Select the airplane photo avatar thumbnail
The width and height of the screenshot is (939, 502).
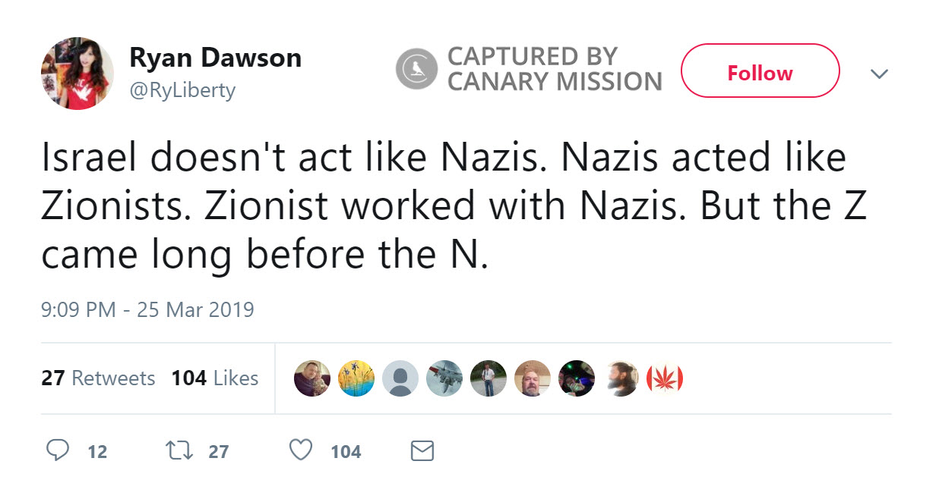(x=444, y=378)
